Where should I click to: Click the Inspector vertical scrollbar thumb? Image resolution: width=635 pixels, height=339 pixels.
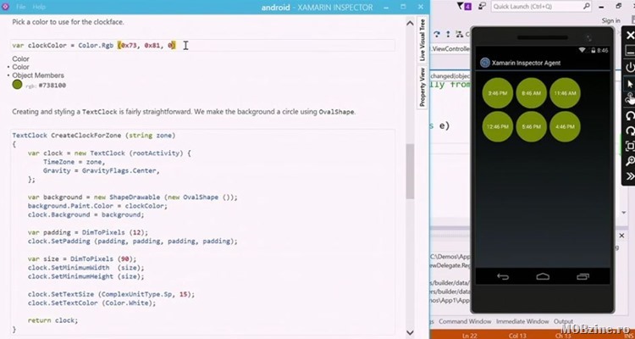pyautogui.click(x=410, y=171)
